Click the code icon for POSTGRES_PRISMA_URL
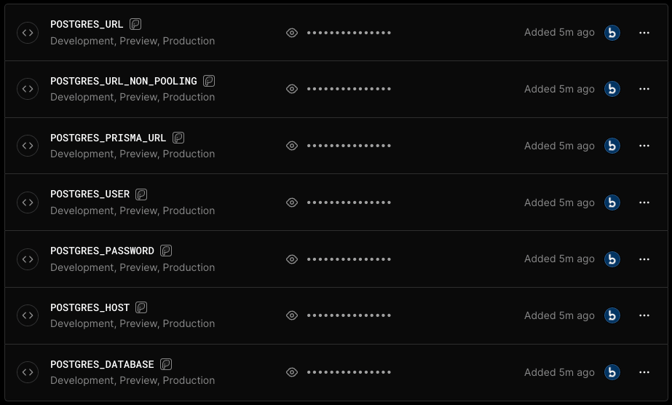672x405 pixels. tap(28, 146)
